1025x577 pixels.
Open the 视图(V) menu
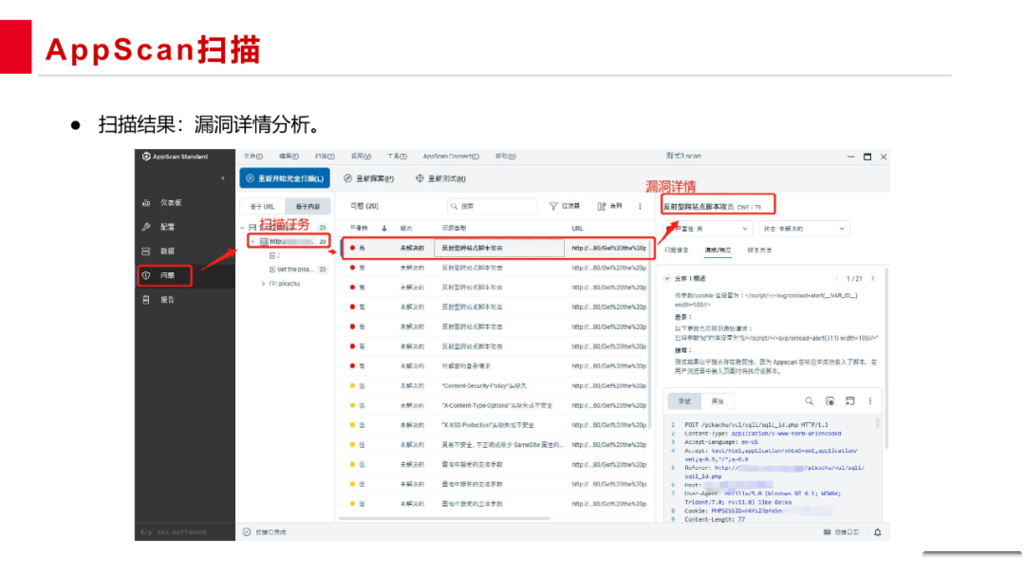click(x=361, y=157)
